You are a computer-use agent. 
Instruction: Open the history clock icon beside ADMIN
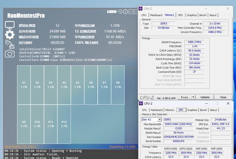(120, 12)
